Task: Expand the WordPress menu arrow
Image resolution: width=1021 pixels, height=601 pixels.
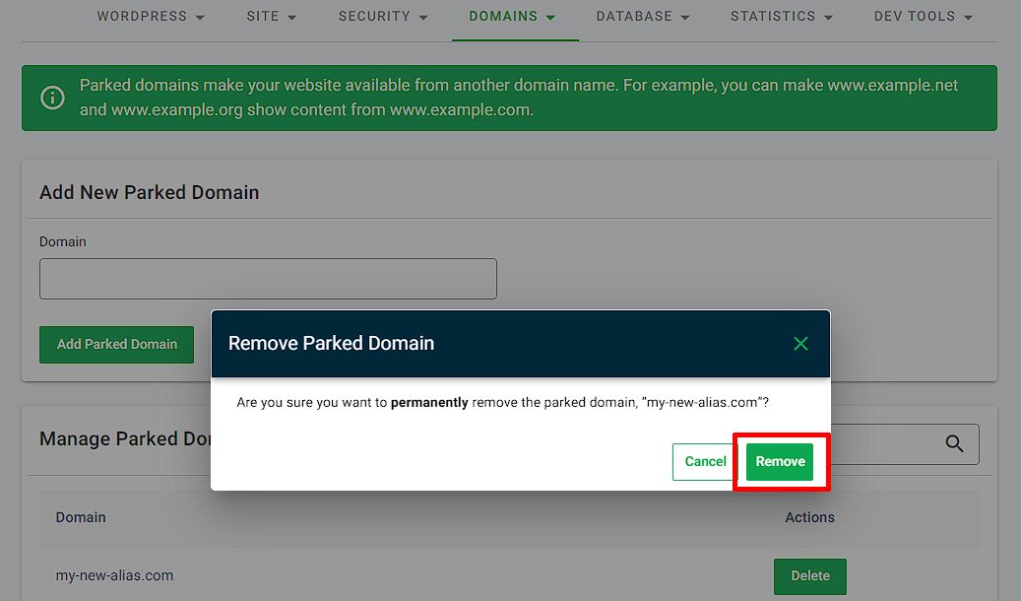Action: click(x=200, y=18)
